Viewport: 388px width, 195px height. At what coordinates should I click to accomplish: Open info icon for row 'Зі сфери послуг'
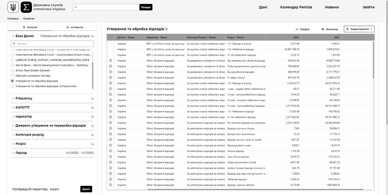click(110, 77)
